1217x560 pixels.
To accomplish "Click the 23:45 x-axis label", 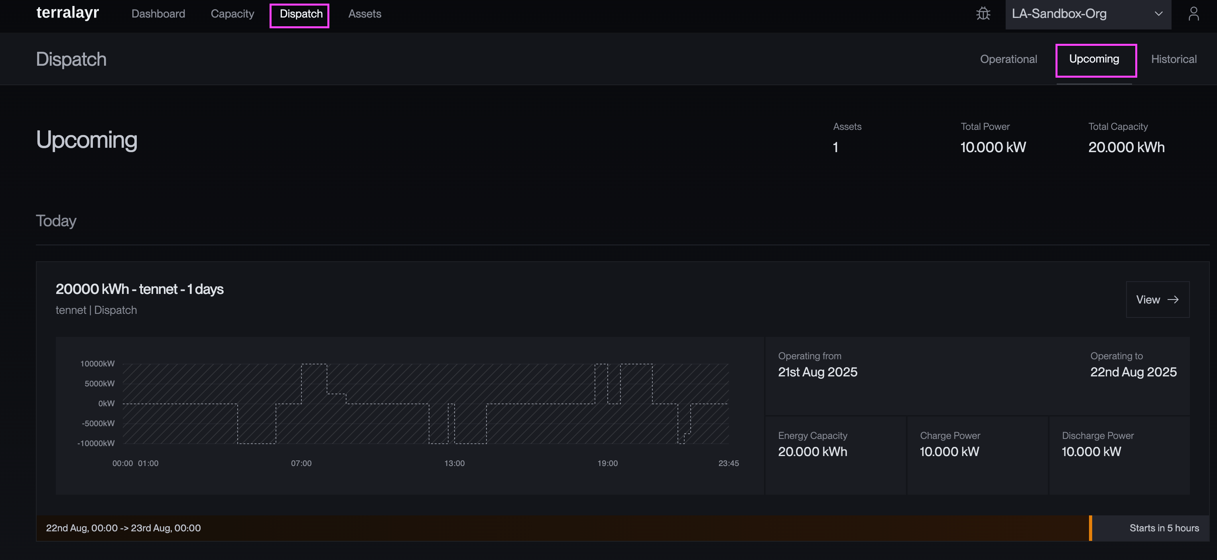I will pyautogui.click(x=729, y=463).
